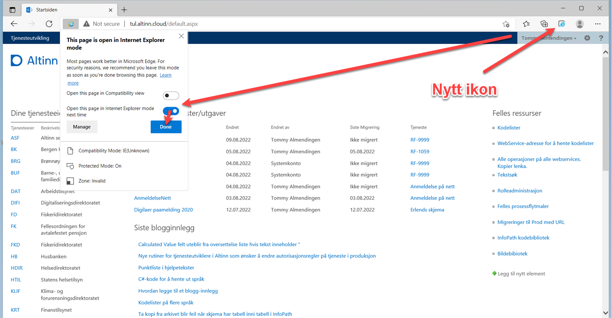Image resolution: width=612 pixels, height=318 pixels.
Task: Expand the Tommy Almendingen user dropdown
Action: [549, 38]
